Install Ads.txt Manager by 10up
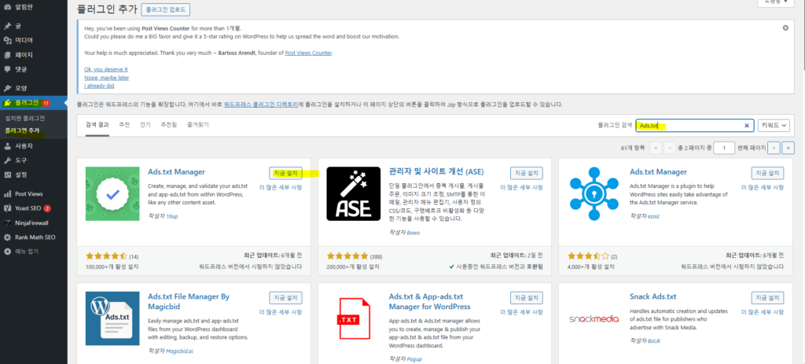The width and height of the screenshot is (805, 364). tap(285, 173)
